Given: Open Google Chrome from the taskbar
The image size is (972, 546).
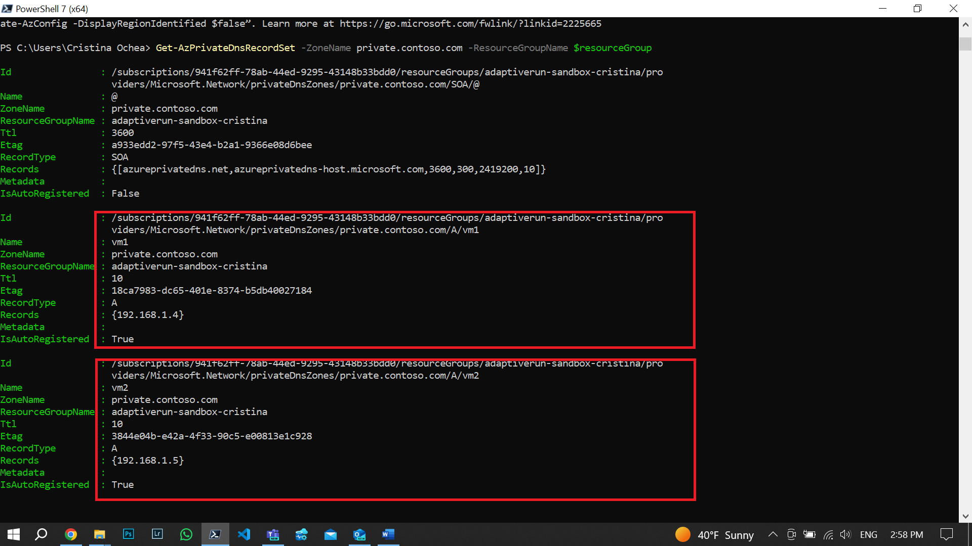Looking at the screenshot, I should tap(71, 534).
